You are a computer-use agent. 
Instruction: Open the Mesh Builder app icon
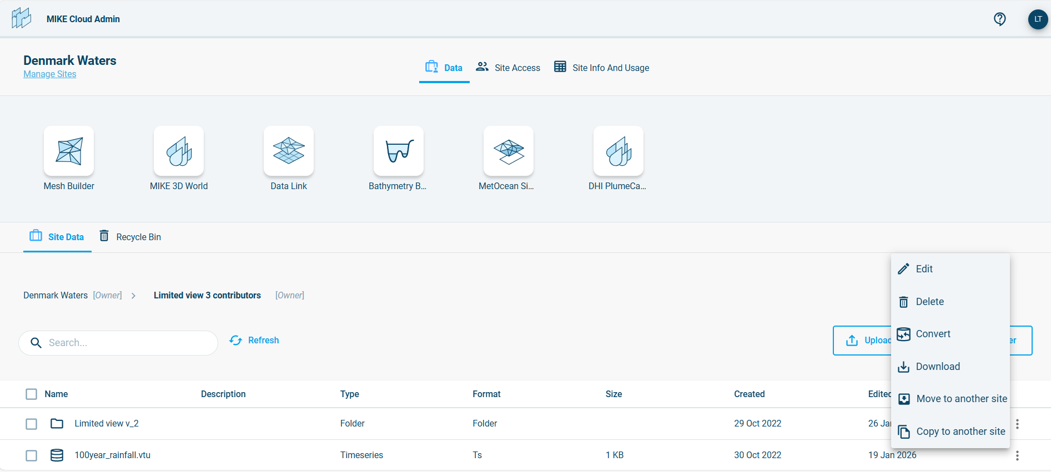[x=69, y=151]
